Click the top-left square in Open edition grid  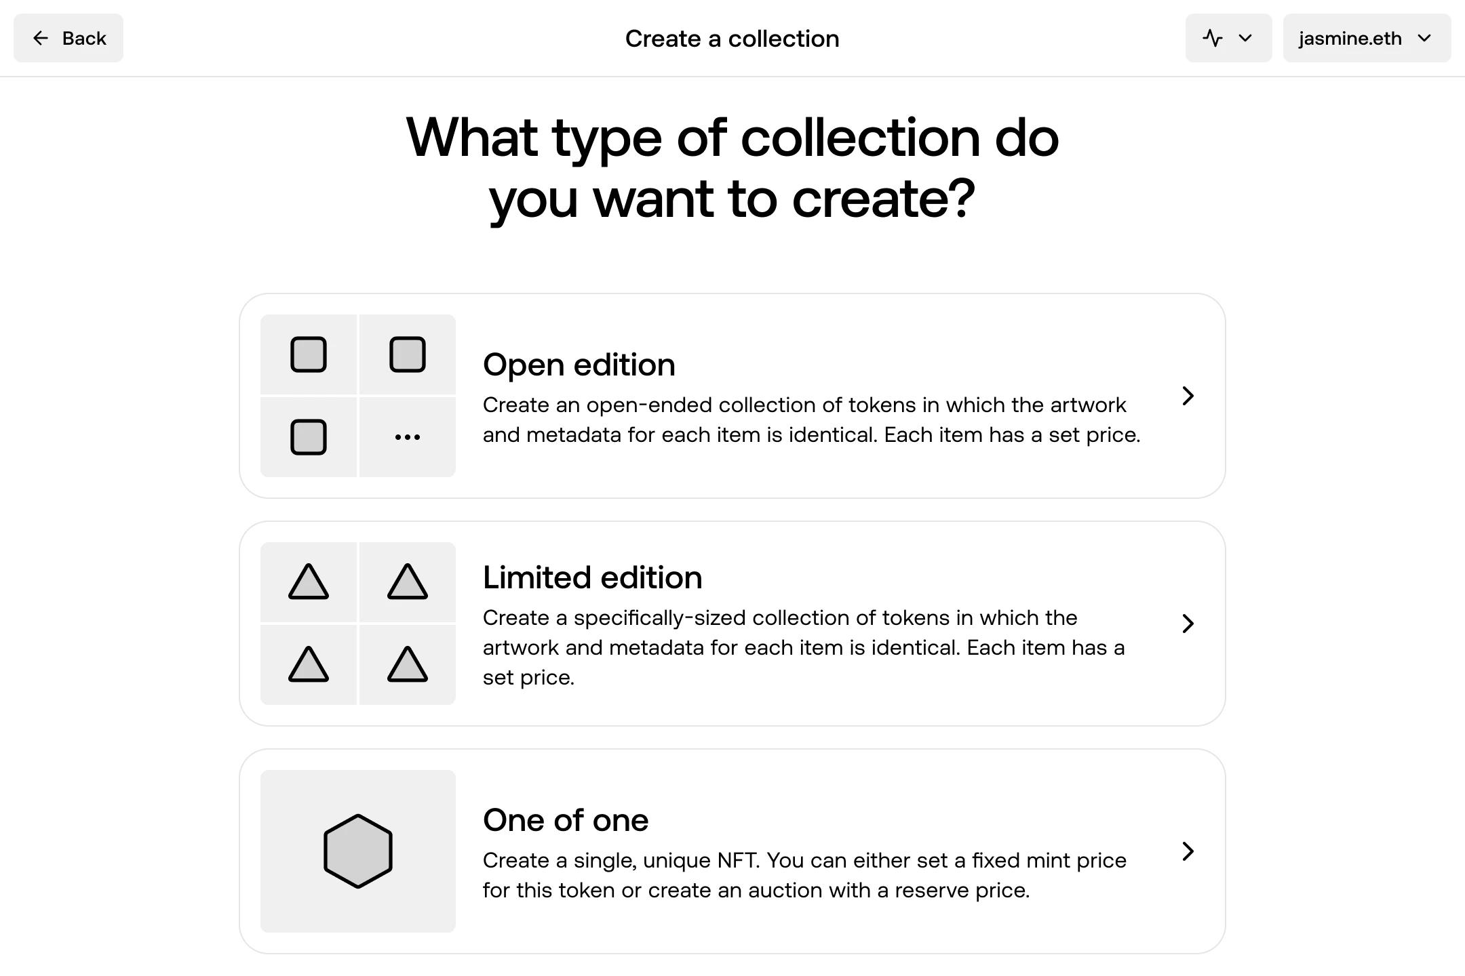pos(309,354)
